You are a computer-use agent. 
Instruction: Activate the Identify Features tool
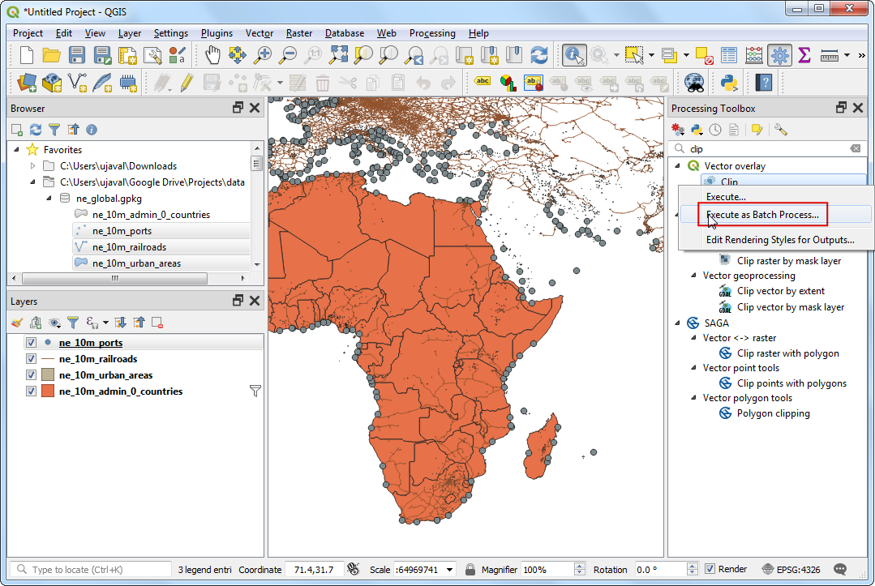coord(575,55)
